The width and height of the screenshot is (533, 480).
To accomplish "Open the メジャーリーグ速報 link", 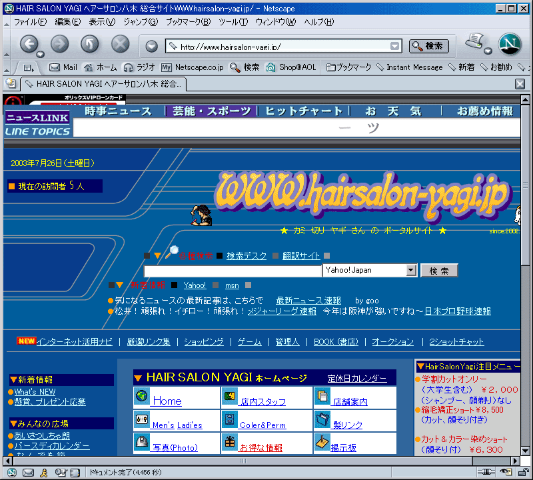I will (x=282, y=311).
